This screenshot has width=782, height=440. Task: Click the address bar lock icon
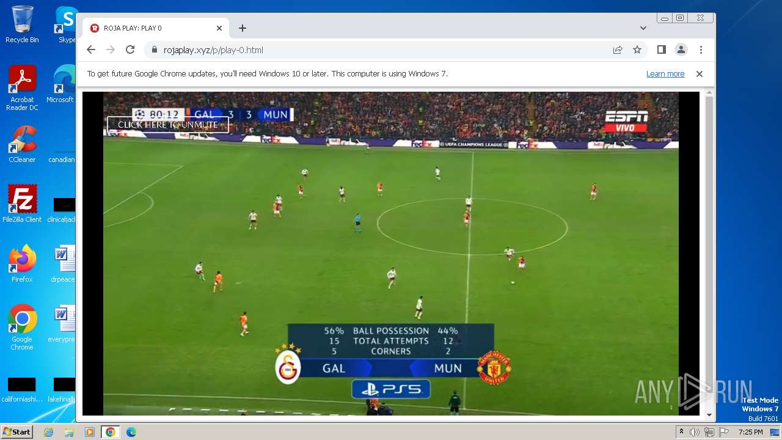pos(154,50)
